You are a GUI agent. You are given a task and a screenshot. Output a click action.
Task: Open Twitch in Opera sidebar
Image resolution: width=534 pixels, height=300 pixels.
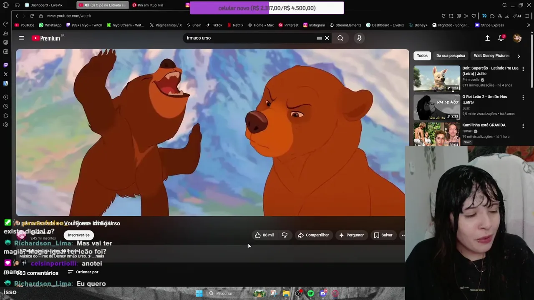(x=5, y=65)
